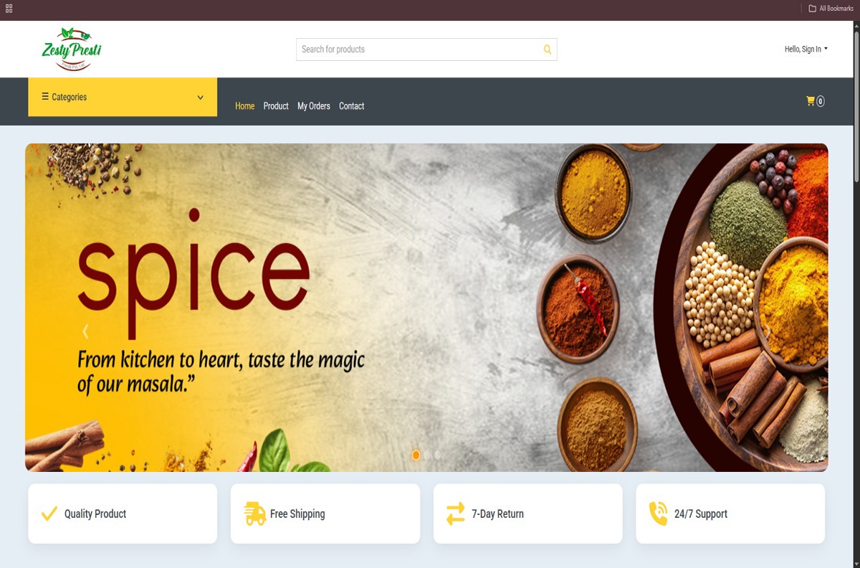Open the Hello, Sign In dropdown
This screenshot has width=860, height=568.
[x=806, y=49]
